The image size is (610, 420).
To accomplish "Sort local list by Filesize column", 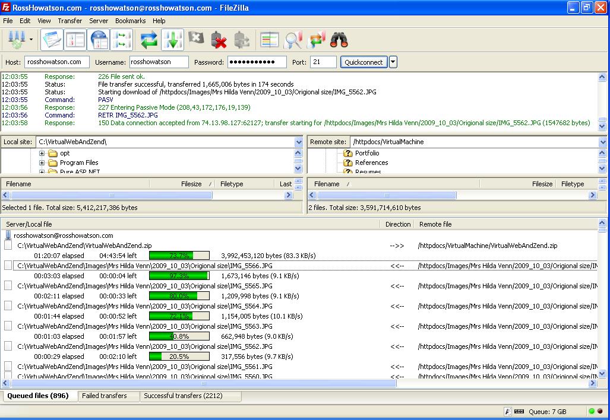I will 182,184.
